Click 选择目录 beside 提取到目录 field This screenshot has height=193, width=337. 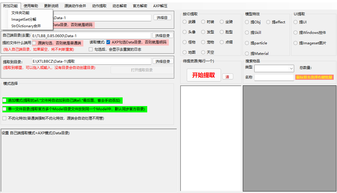pyautogui.click(x=163, y=61)
